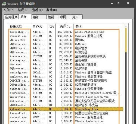Click the Windows 任务管理器 description
Image resolution: width=136 pixels, height=124 pixels.
(89, 89)
